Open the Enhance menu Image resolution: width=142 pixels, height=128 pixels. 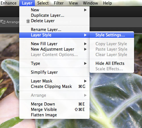click(9, 3)
